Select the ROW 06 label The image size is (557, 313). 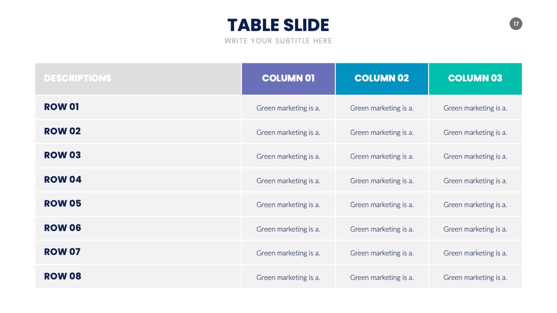(x=62, y=228)
